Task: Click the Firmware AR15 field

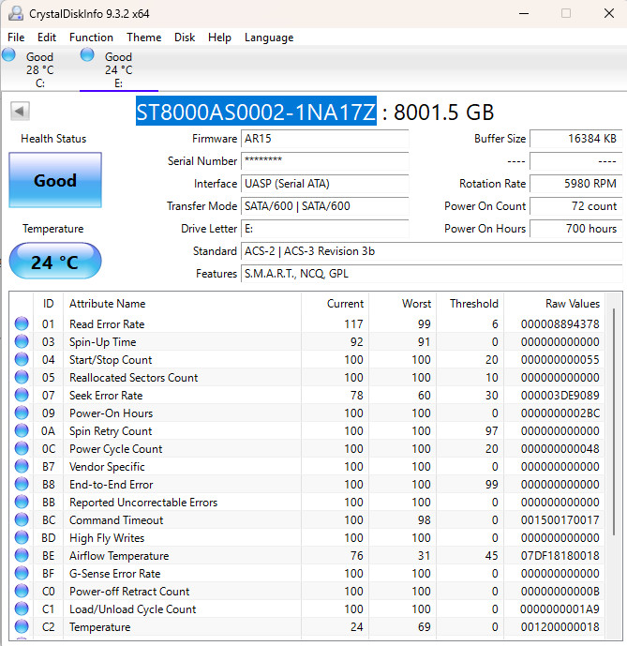Action: (324, 139)
